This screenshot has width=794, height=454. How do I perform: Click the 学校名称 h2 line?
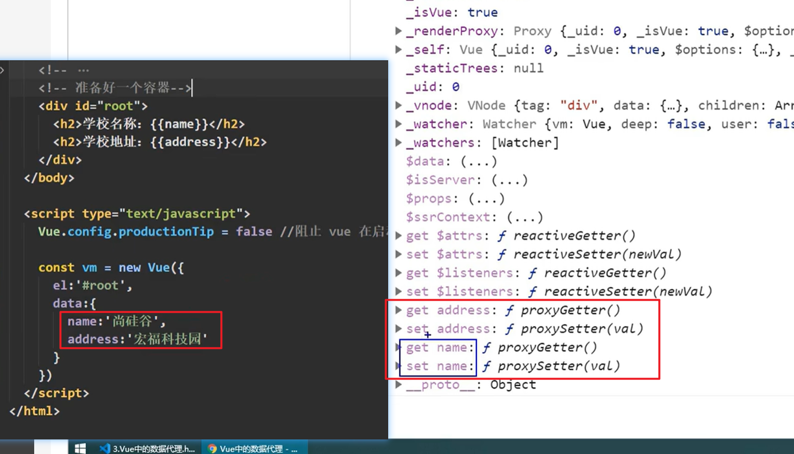[149, 124]
